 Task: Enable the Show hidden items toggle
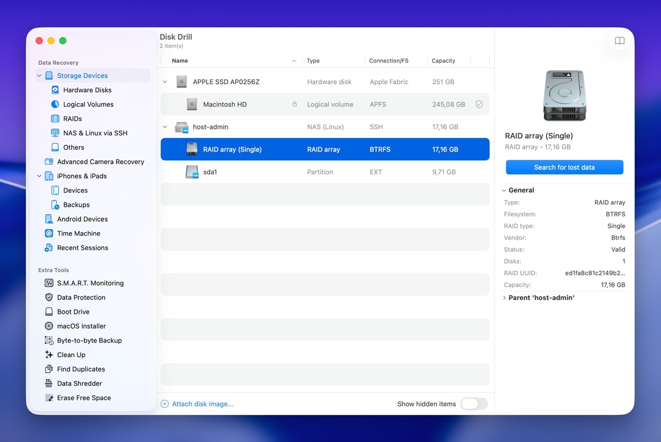[474, 403]
